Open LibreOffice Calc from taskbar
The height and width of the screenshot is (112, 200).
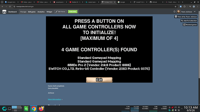pyautogui.click(x=26, y=109)
